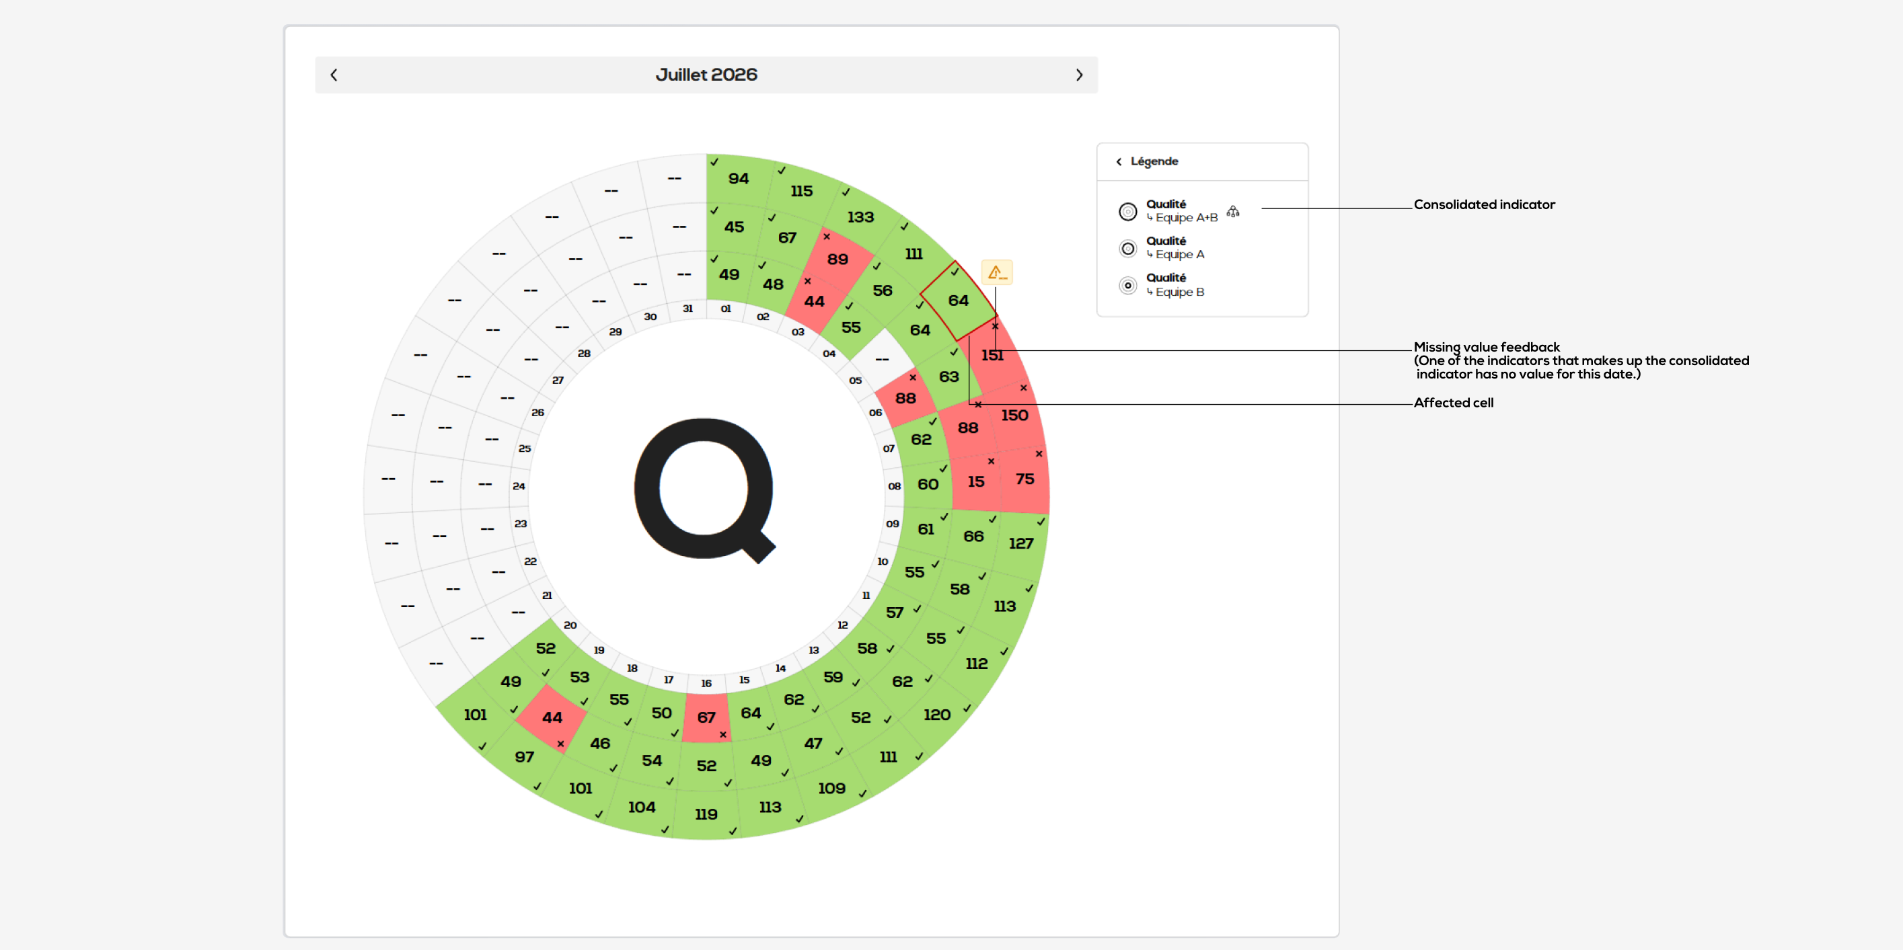The width and height of the screenshot is (1903, 950).
Task: Select the red-outlined affected cell 64
Action: [x=958, y=301]
